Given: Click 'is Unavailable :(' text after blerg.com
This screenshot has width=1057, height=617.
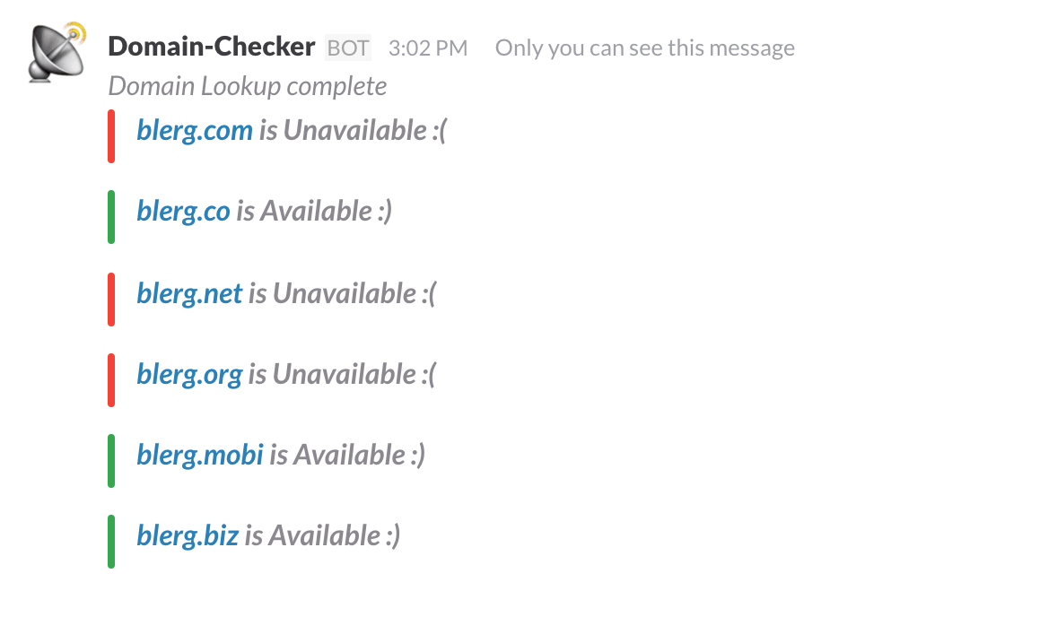Looking at the screenshot, I should coord(354,131).
